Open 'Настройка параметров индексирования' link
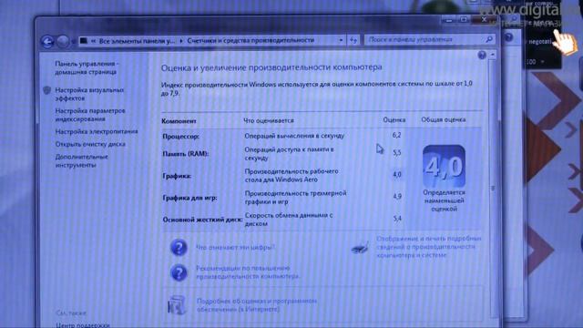Viewport: 583px width, 328px height. [90, 115]
